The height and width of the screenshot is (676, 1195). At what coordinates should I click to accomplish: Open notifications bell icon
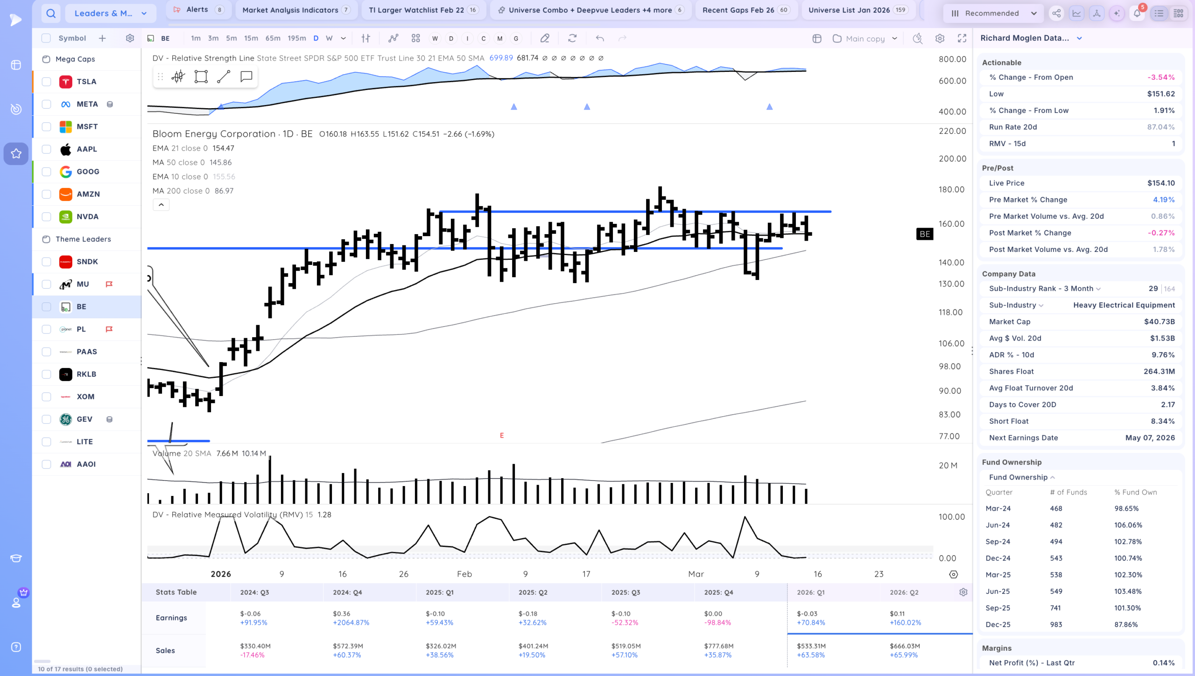(1137, 14)
